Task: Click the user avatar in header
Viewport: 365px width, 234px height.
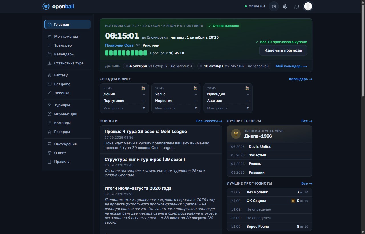Action: click(x=308, y=6)
